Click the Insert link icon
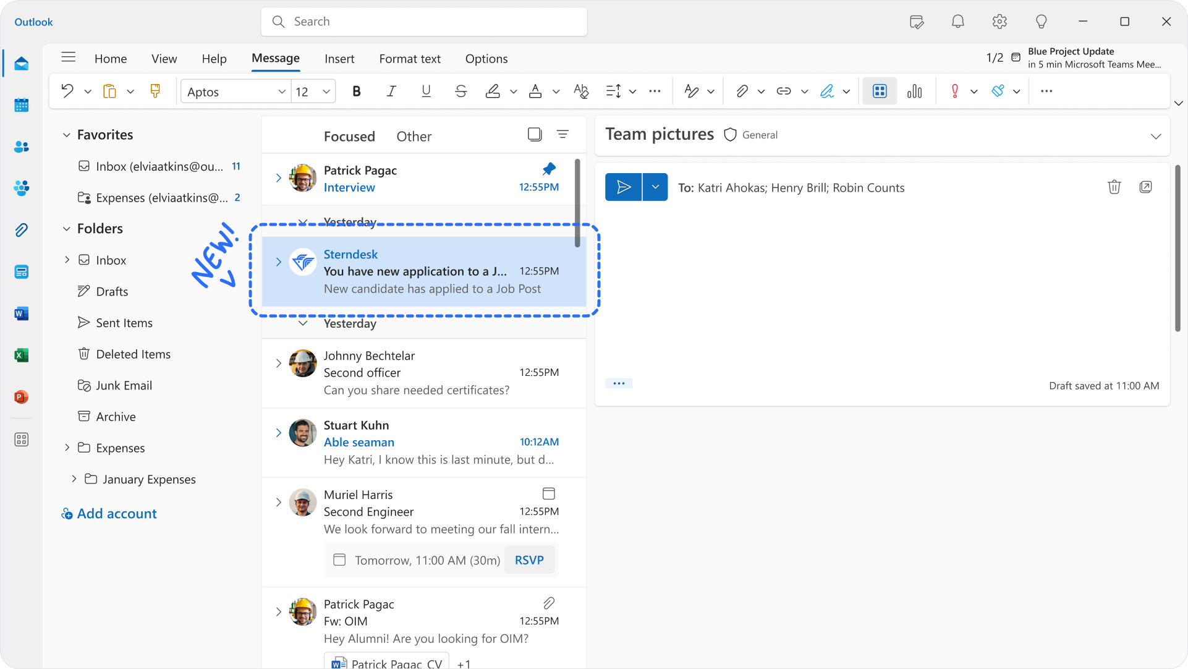1188x669 pixels. pos(784,92)
